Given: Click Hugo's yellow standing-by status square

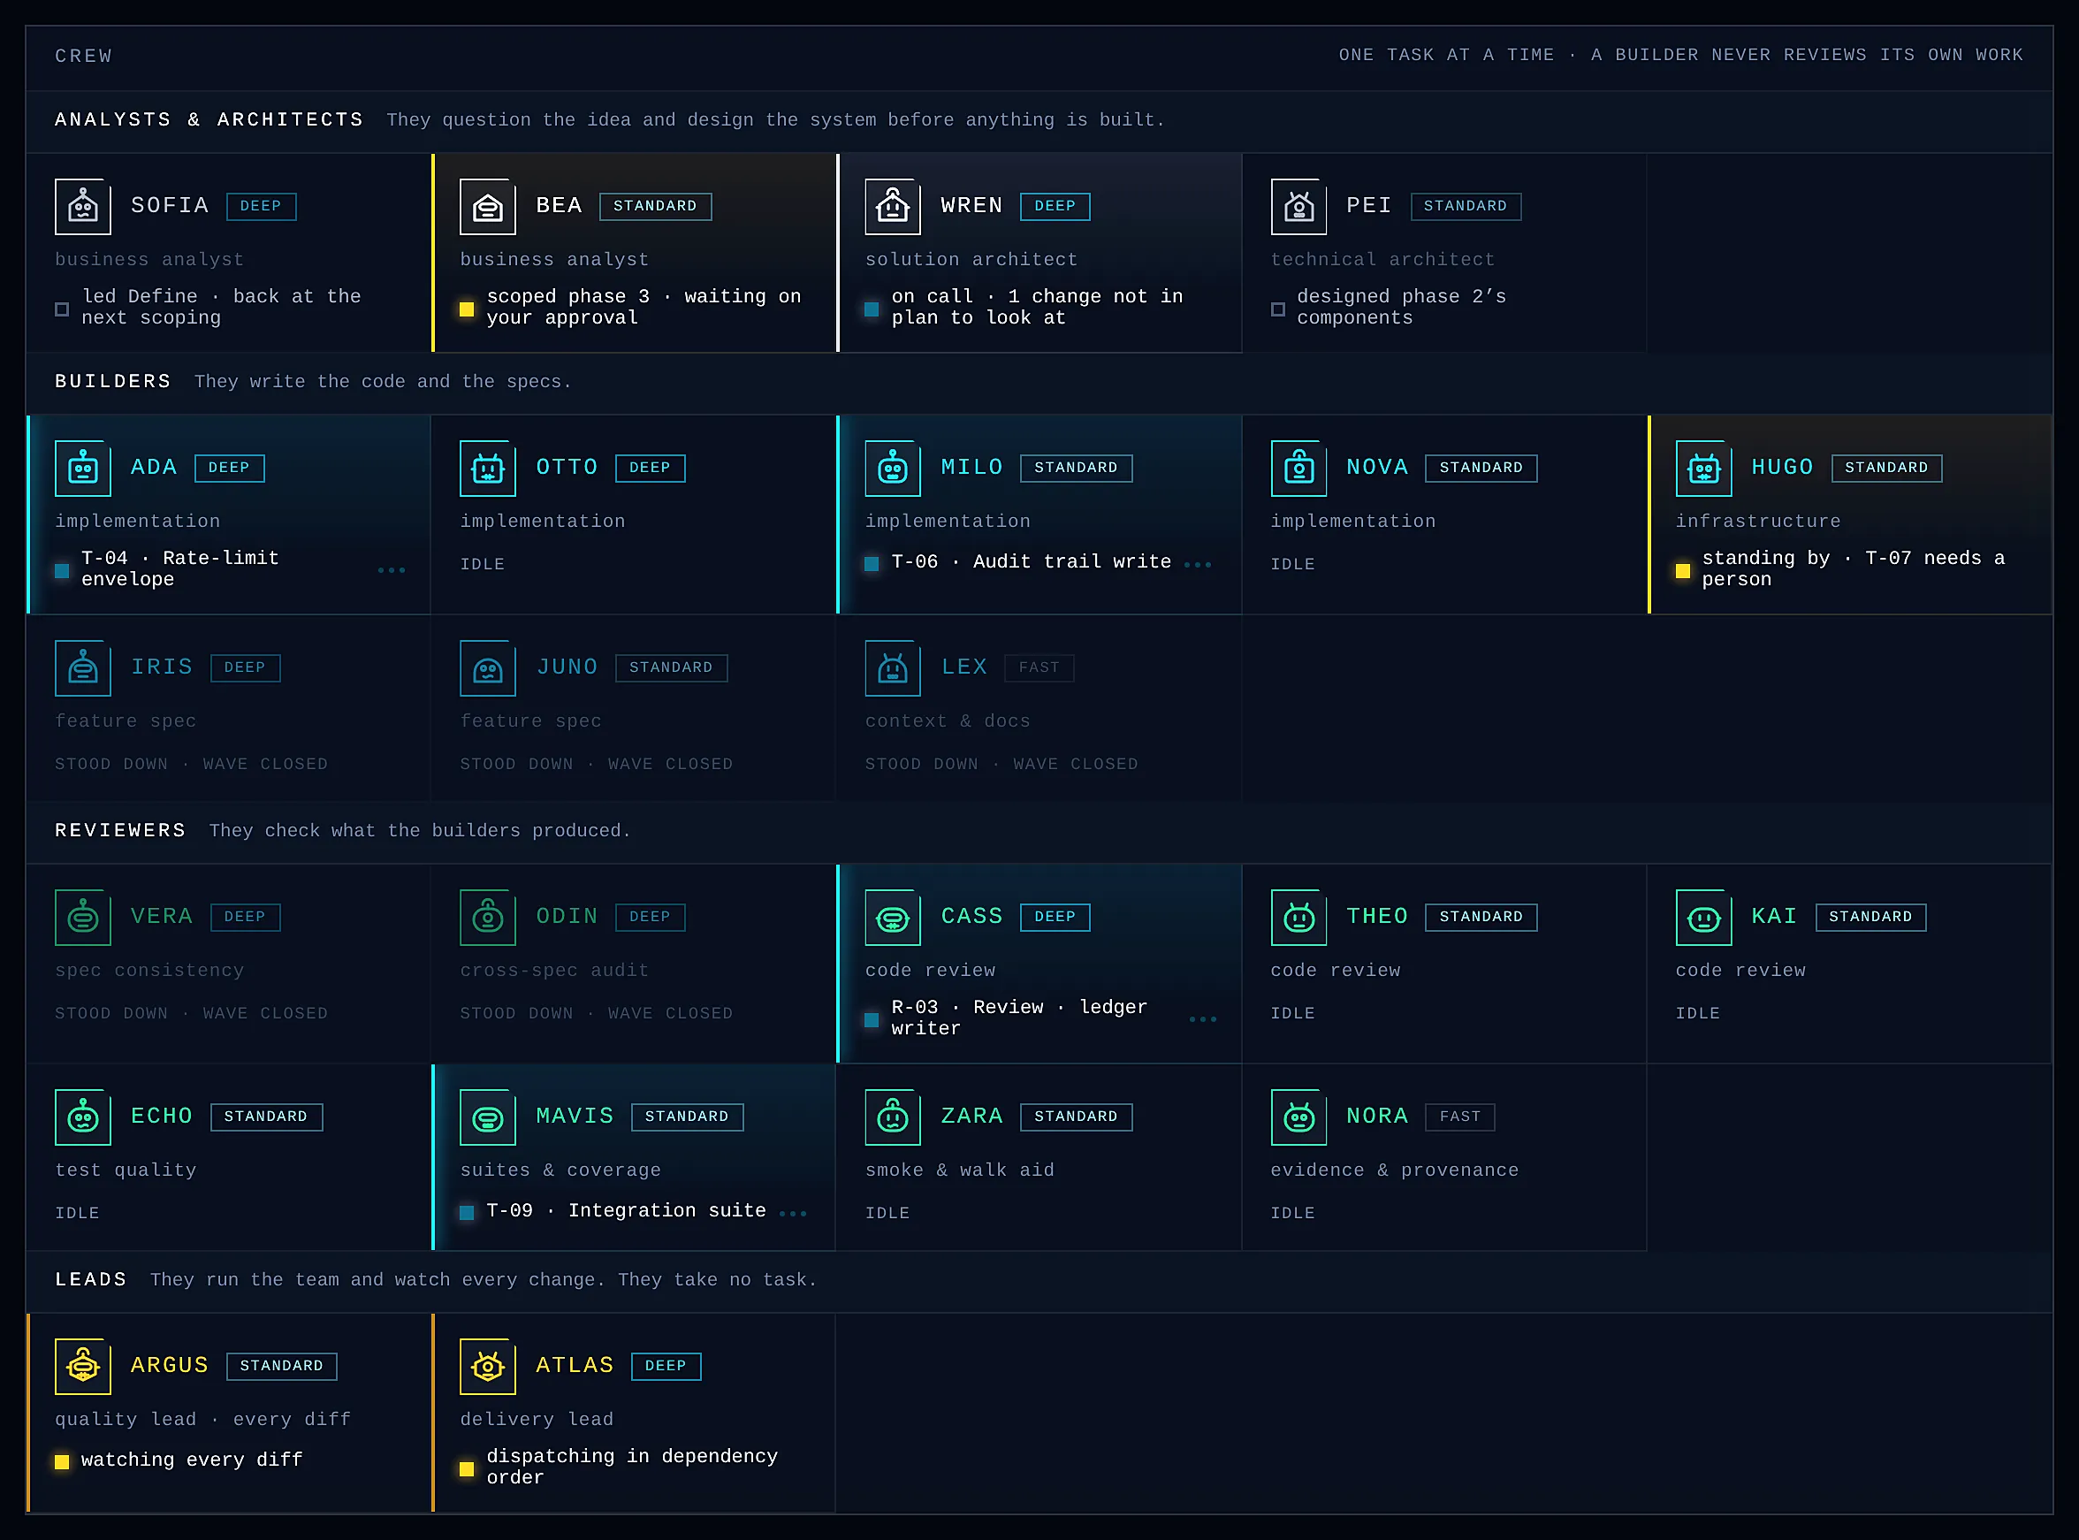Looking at the screenshot, I should (1683, 570).
